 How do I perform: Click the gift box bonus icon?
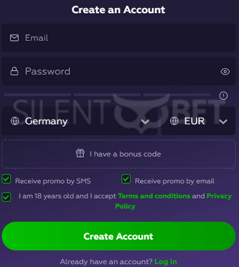pos(80,154)
